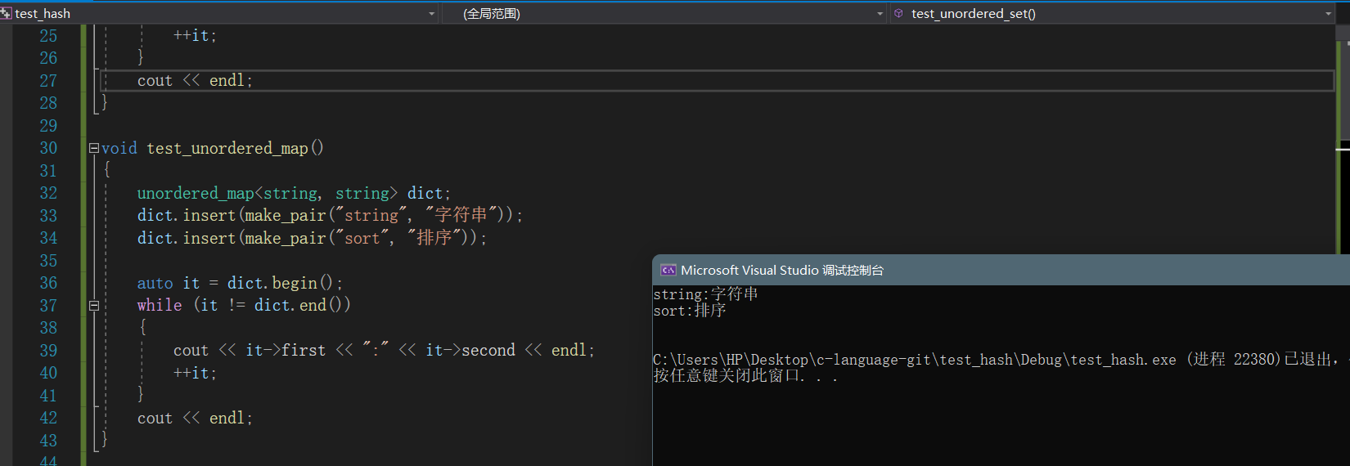Click make_pair on line 34
This screenshot has width=1350, height=466.
tap(285, 239)
